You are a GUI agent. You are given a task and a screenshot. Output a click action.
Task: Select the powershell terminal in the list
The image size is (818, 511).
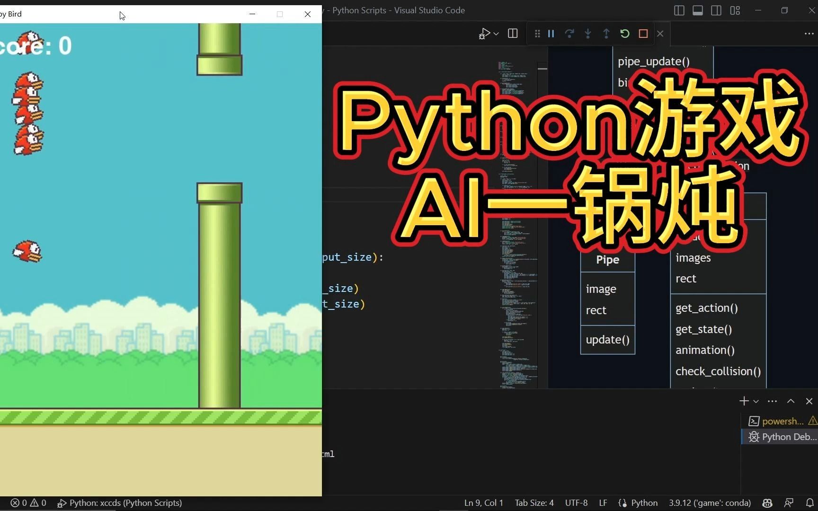(x=780, y=421)
